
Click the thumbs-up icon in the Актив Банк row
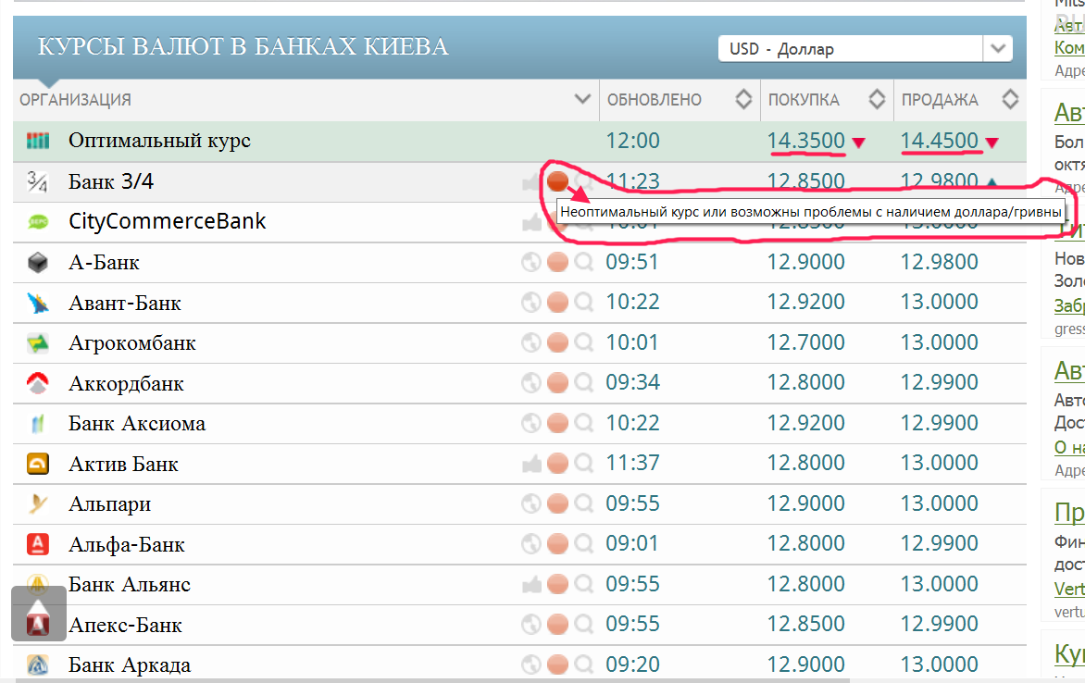(530, 464)
